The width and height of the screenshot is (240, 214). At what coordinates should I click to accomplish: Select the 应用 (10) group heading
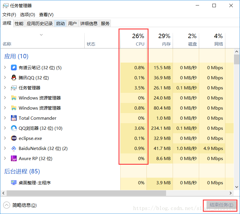click(16, 56)
